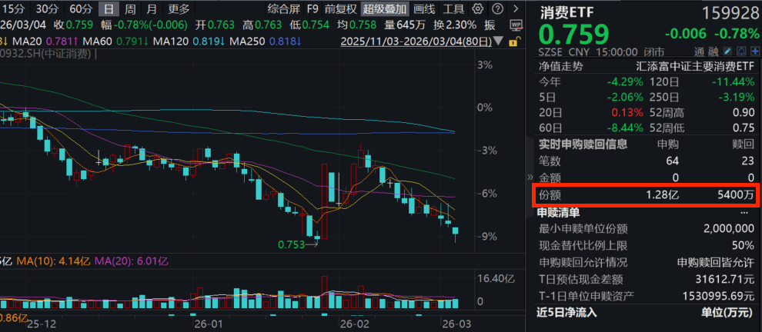762x332 pixels.
Task: Open the 更多 period options
Action: (178, 10)
